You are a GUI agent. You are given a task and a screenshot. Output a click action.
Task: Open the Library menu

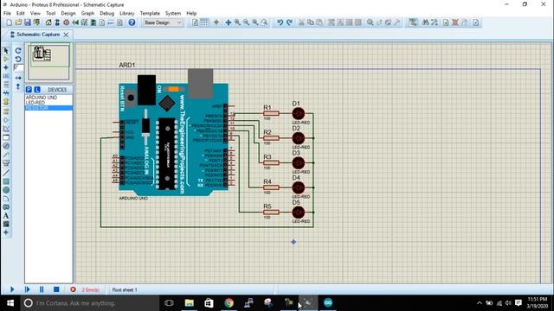(x=127, y=13)
